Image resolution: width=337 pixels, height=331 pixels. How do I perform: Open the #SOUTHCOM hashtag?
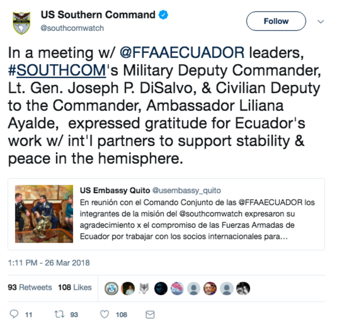(57, 70)
